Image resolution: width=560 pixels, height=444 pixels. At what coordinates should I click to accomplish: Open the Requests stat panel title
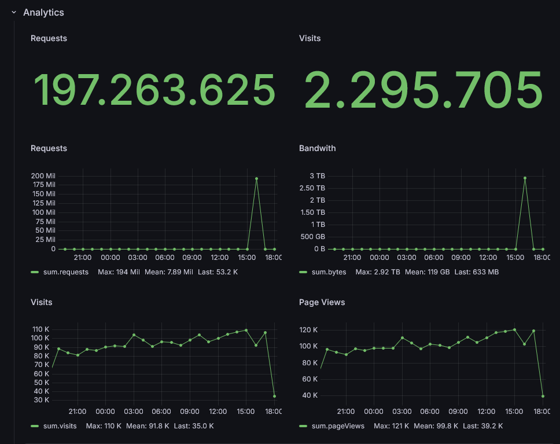49,38
